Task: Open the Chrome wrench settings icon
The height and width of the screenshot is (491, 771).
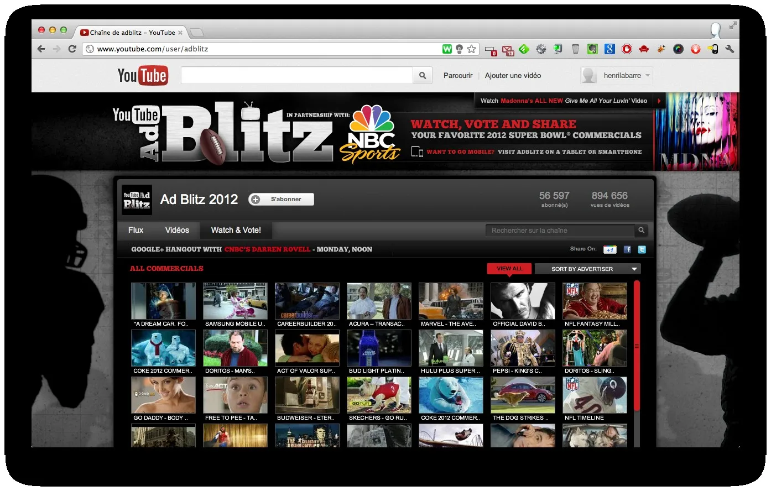Action: coord(730,49)
